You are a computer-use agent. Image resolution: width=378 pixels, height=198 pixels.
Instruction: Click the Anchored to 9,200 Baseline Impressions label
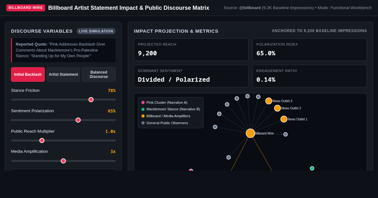tap(319, 31)
